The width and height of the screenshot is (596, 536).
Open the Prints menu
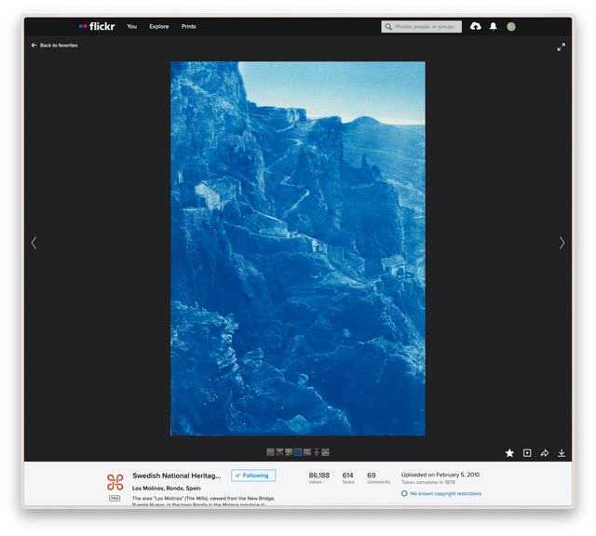click(x=188, y=26)
